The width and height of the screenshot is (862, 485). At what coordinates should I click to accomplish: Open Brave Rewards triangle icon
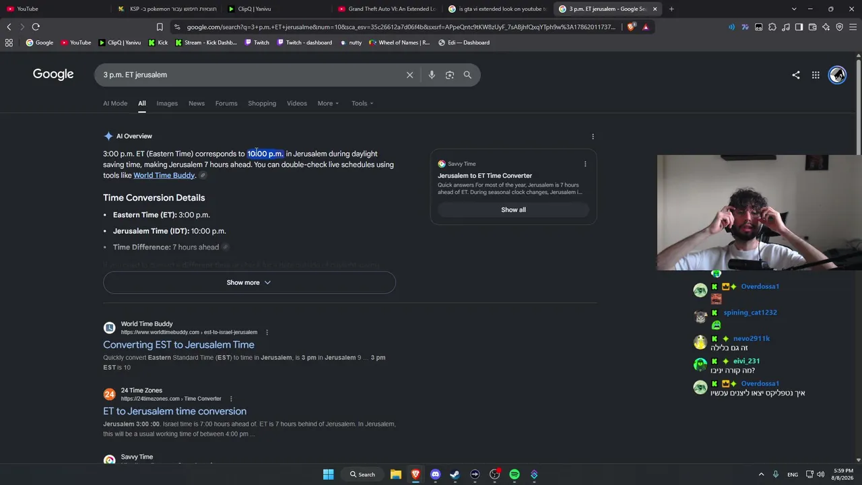tap(646, 27)
